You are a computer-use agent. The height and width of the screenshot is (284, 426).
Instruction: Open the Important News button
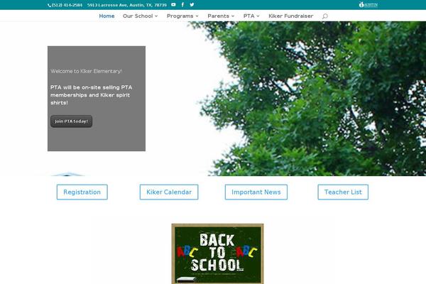click(256, 192)
